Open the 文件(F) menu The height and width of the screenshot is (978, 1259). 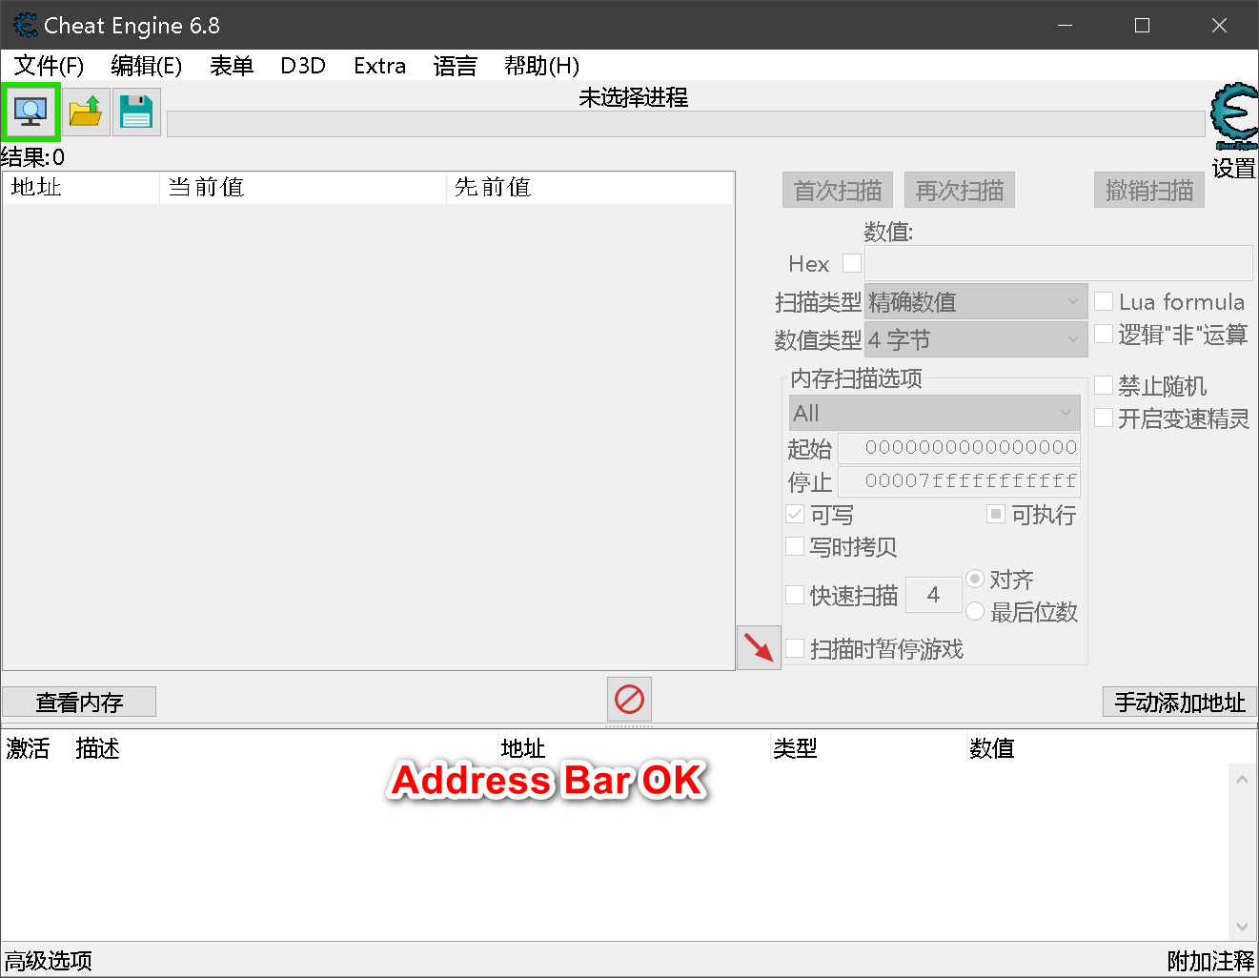(x=49, y=66)
